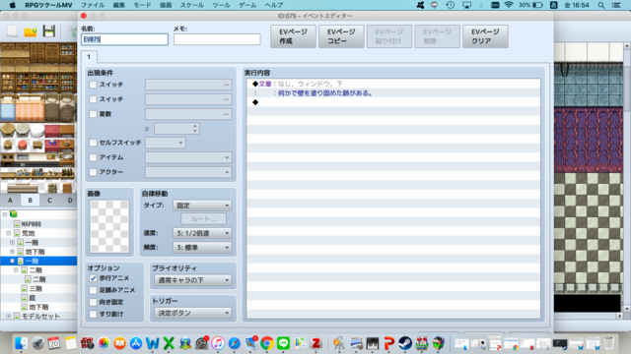Click the New Project icon in main toolbar
631x354 pixels.
[12, 30]
